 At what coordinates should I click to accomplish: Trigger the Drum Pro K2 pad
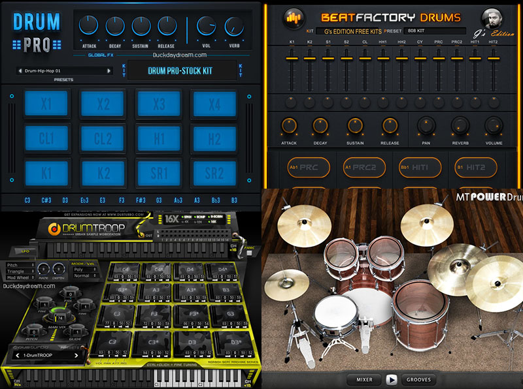pyautogui.click(x=103, y=173)
